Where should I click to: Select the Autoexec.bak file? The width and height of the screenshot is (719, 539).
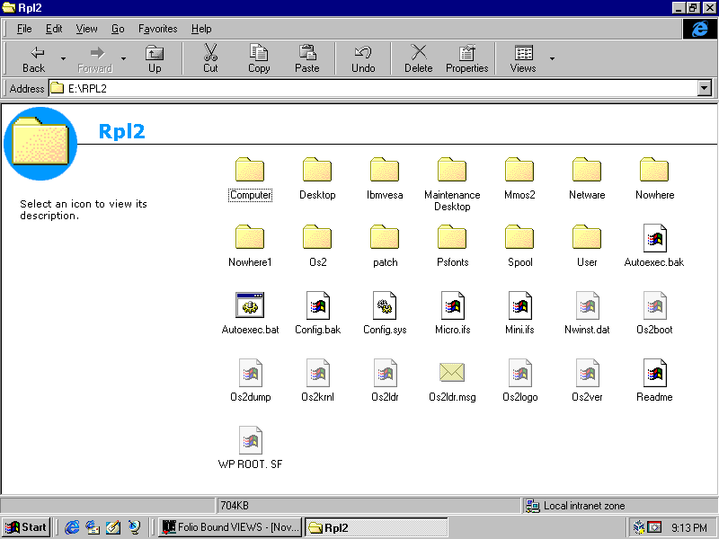pyautogui.click(x=654, y=246)
